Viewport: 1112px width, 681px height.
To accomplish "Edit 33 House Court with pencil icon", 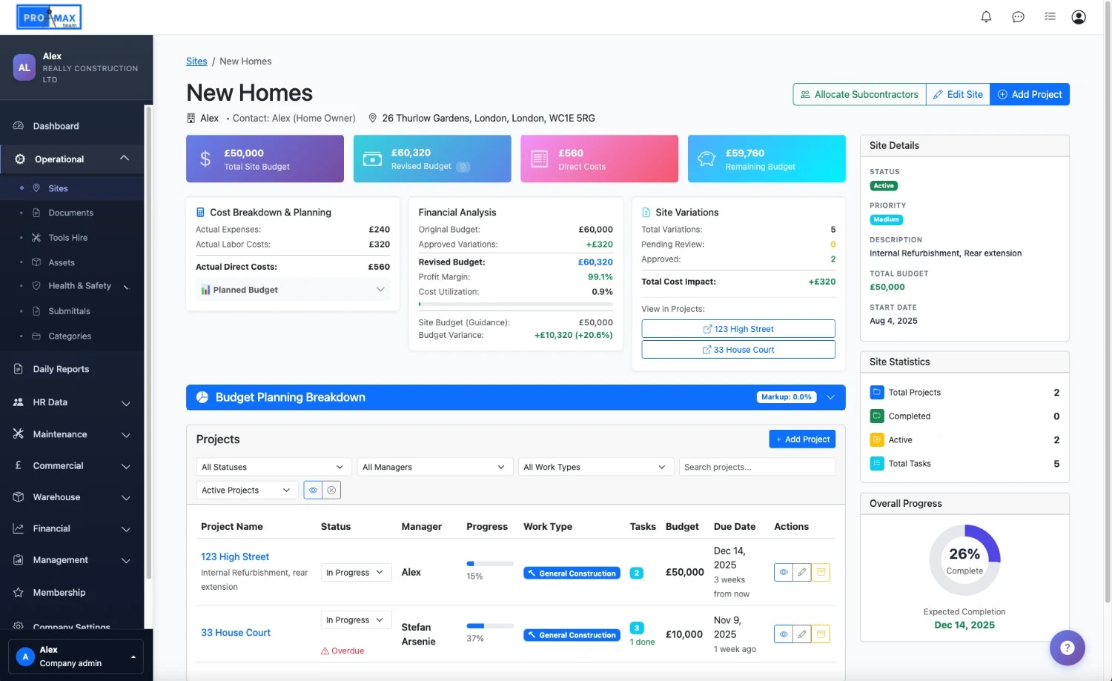I will 802,634.
